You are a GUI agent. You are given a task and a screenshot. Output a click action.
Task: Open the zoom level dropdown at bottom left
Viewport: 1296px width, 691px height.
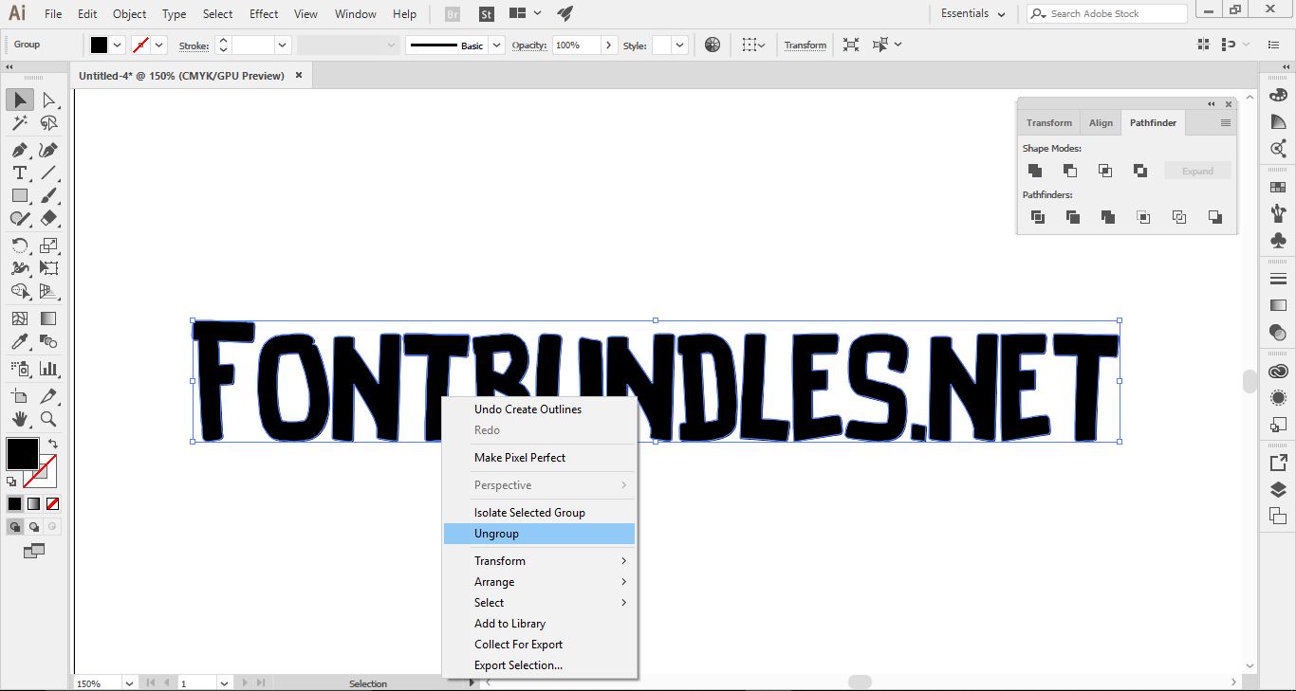[130, 682]
